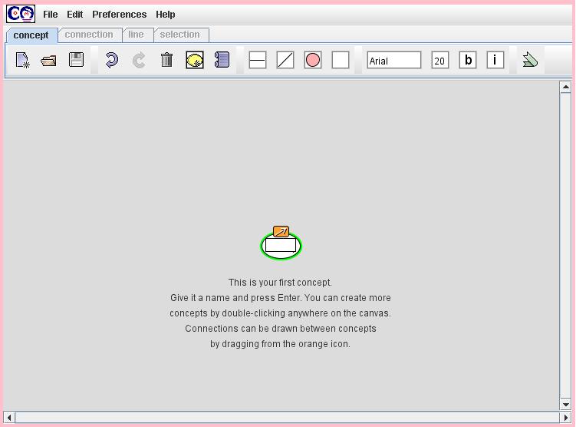Open the diagonal line style selector

pyautogui.click(x=285, y=60)
